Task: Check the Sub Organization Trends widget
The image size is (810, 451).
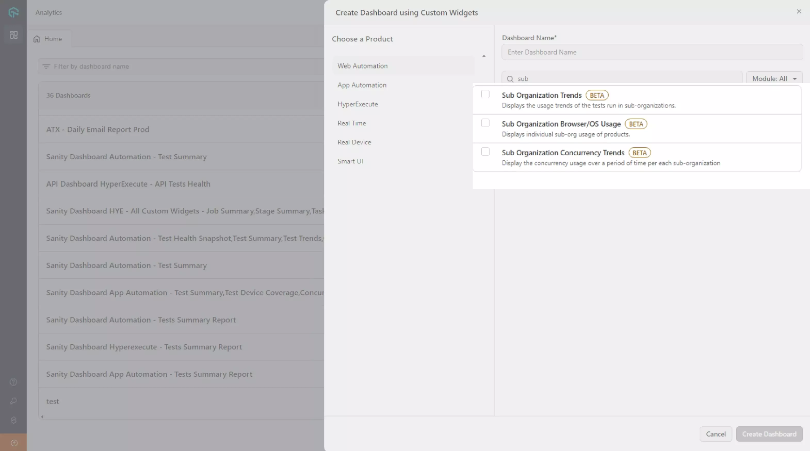Action: tap(485, 94)
